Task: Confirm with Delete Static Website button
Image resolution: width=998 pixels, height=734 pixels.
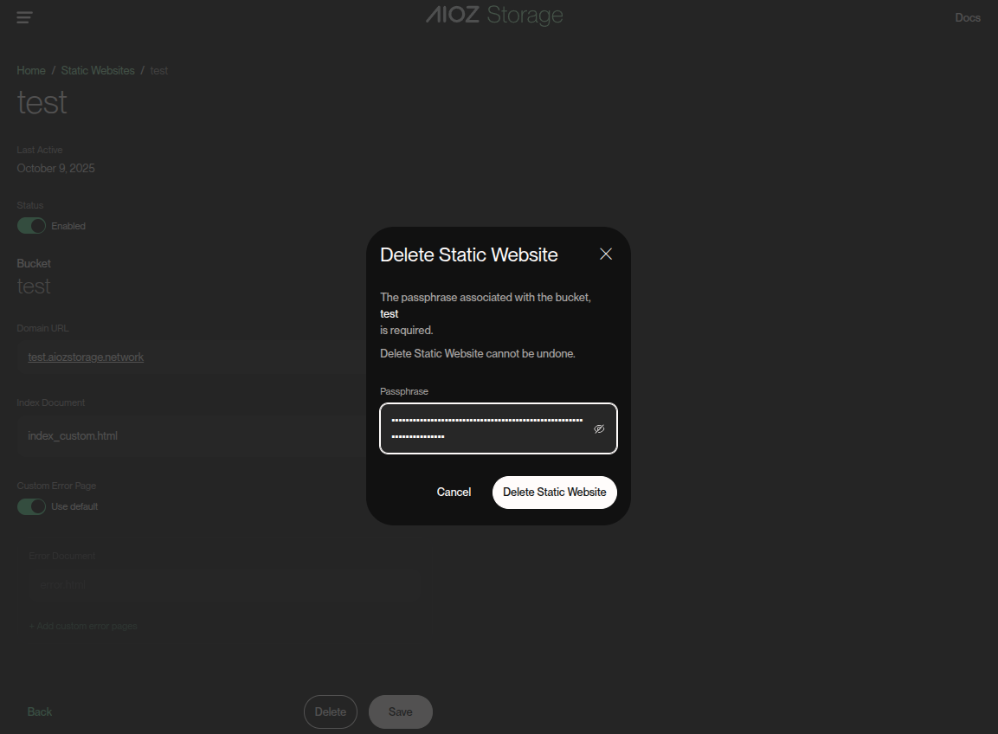Action: [x=554, y=492]
